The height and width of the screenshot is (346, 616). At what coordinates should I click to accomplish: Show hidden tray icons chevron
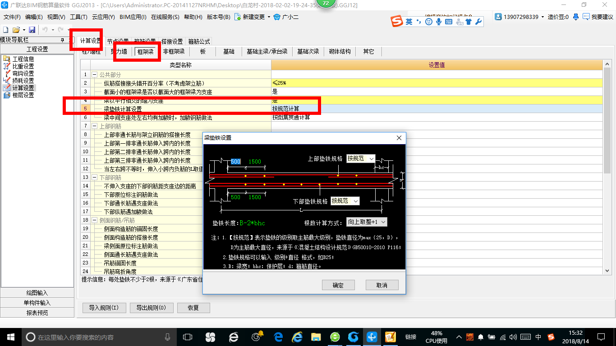click(x=459, y=337)
